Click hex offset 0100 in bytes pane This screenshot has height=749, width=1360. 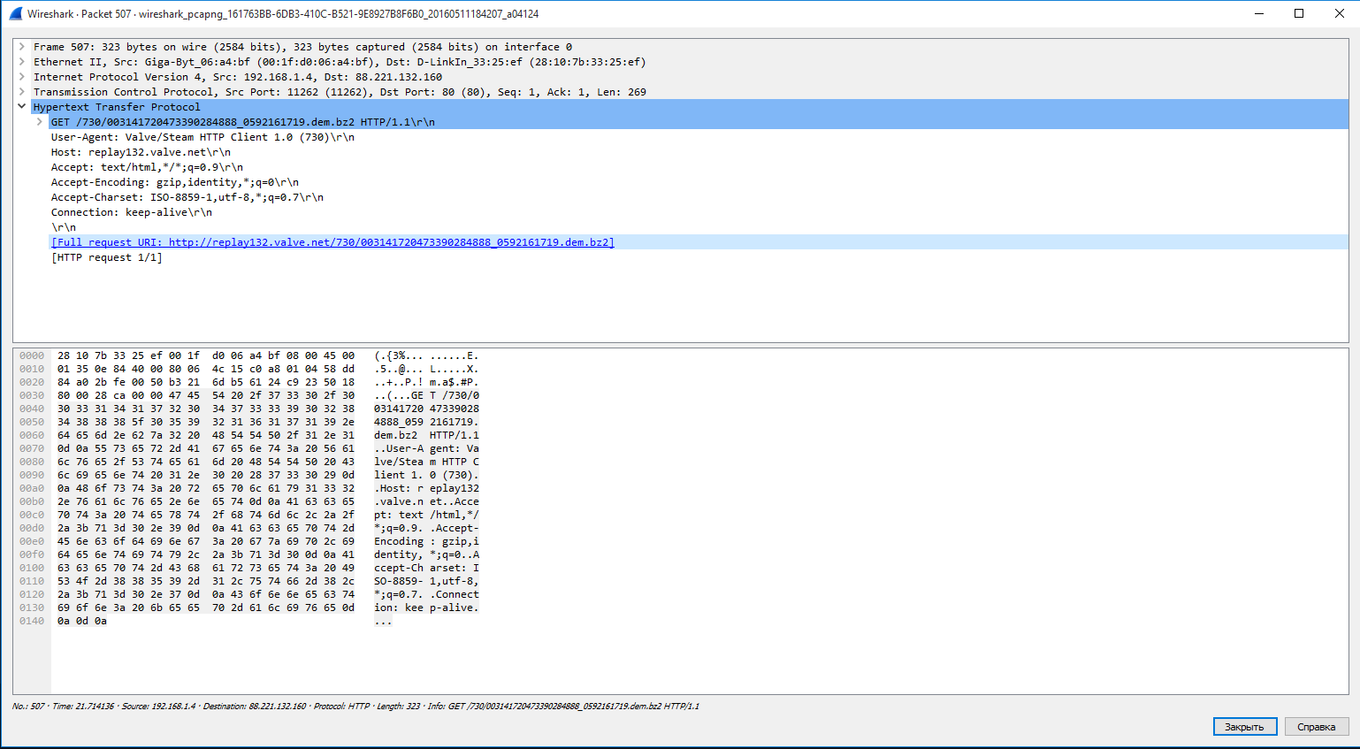[32, 568]
